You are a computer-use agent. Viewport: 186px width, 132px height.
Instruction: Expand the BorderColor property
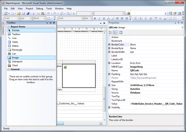click(109, 44)
